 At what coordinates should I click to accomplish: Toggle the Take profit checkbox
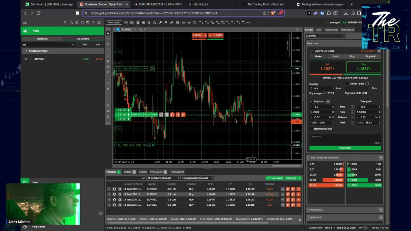click(357, 101)
